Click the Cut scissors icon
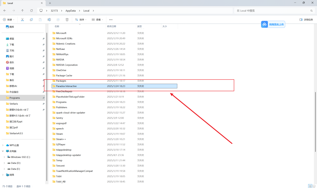The height and width of the screenshot is (188, 317). coord(22,19)
